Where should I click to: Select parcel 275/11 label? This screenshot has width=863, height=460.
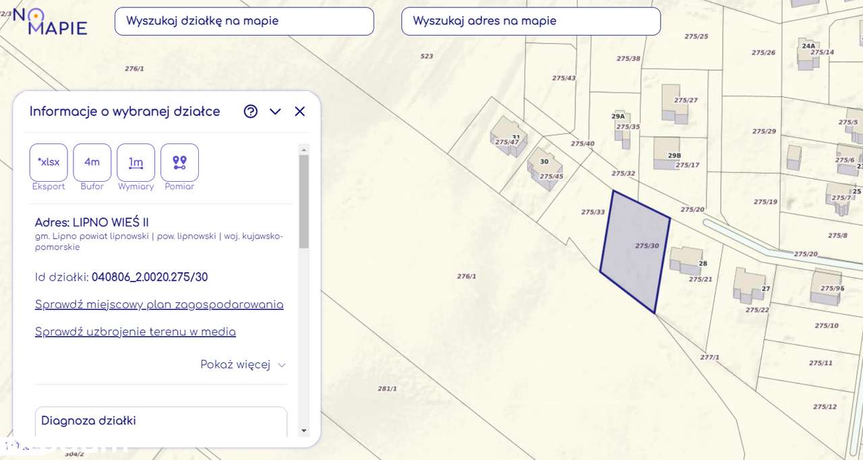tap(821, 363)
